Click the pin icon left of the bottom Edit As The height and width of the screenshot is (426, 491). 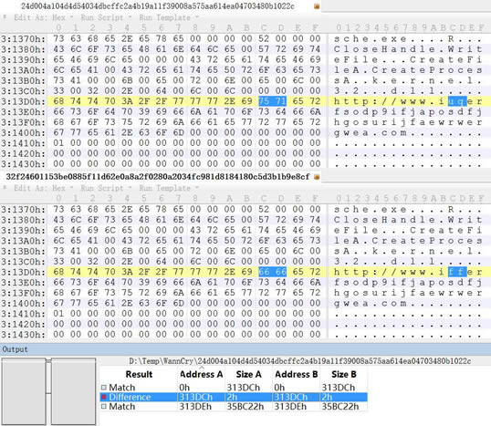tap(5, 188)
